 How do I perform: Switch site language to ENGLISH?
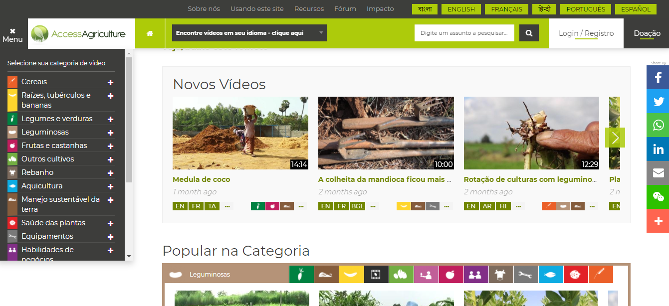coord(461,9)
